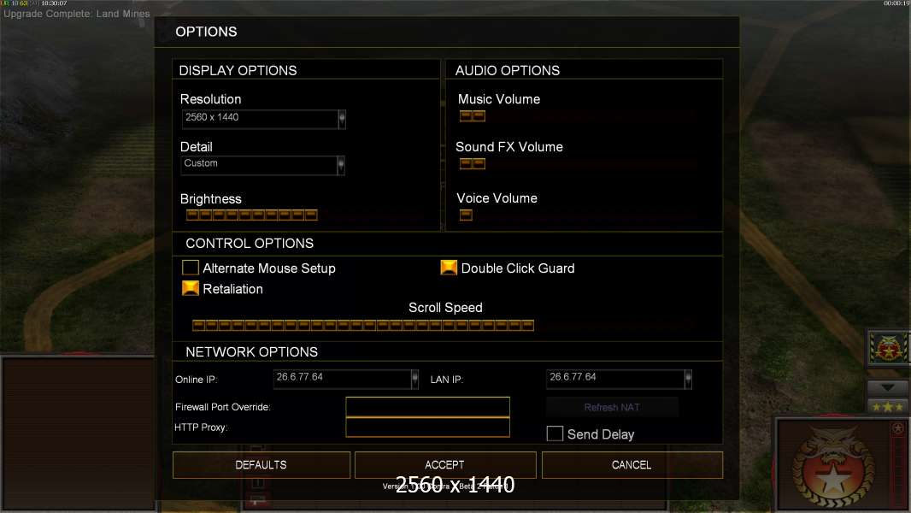Select the 2560 x 1440 resolution value
This screenshot has width=911, height=513.
coord(212,117)
